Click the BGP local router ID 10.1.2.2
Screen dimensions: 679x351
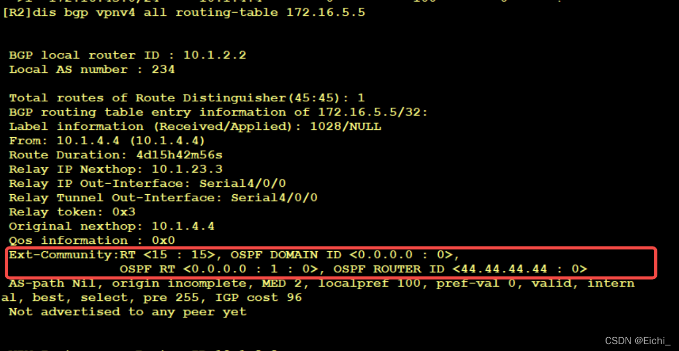[127, 55]
